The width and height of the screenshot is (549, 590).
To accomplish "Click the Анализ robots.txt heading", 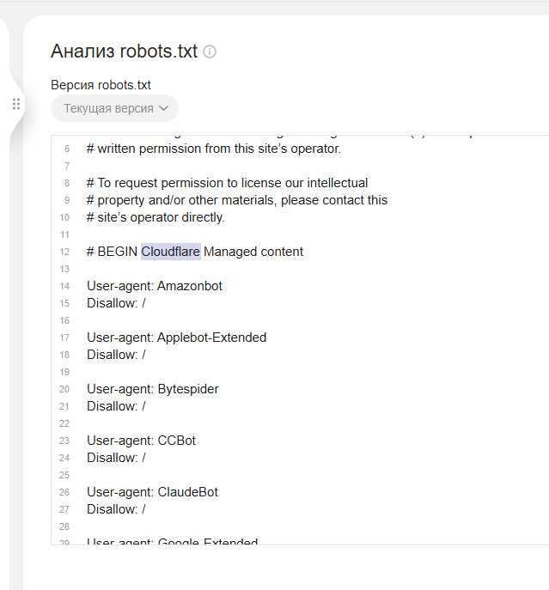I will [125, 51].
